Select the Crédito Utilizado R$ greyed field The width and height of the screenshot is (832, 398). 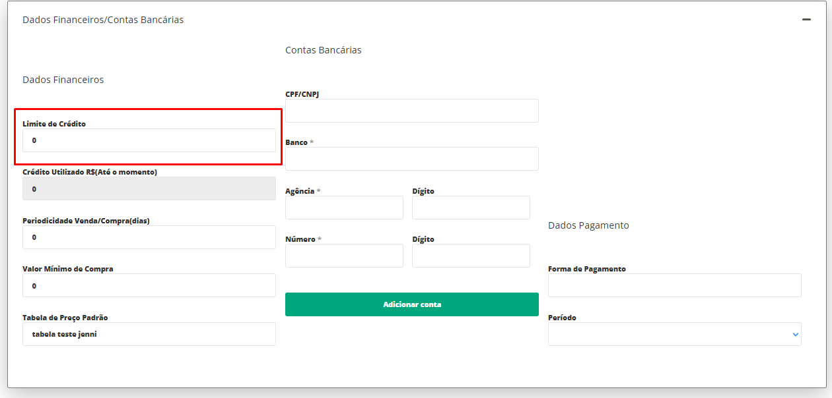[149, 188]
